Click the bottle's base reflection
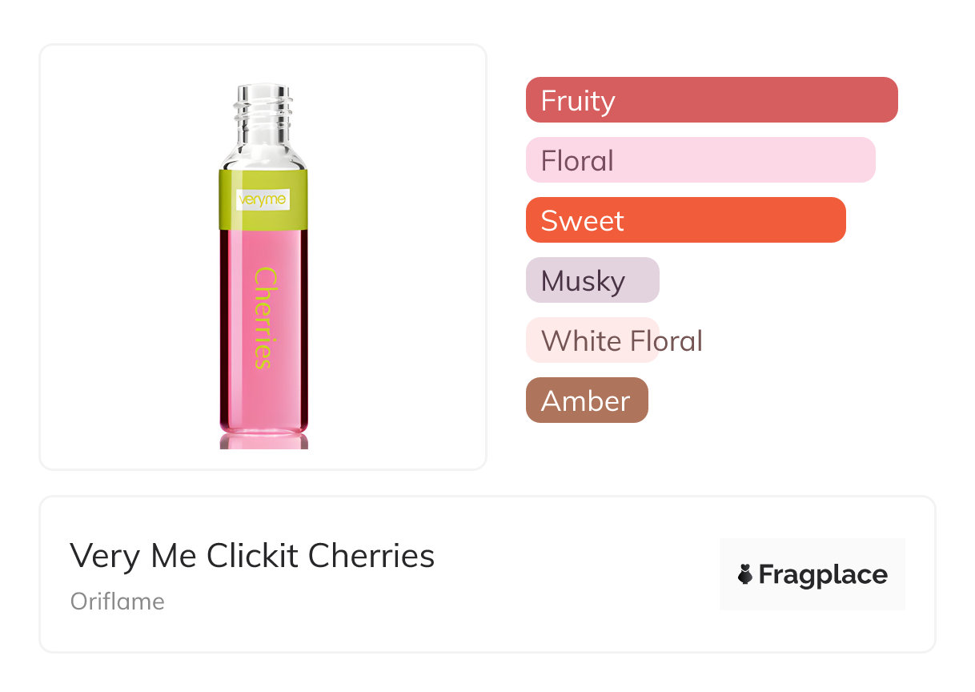Image resolution: width=975 pixels, height=692 pixels. pos(263,441)
